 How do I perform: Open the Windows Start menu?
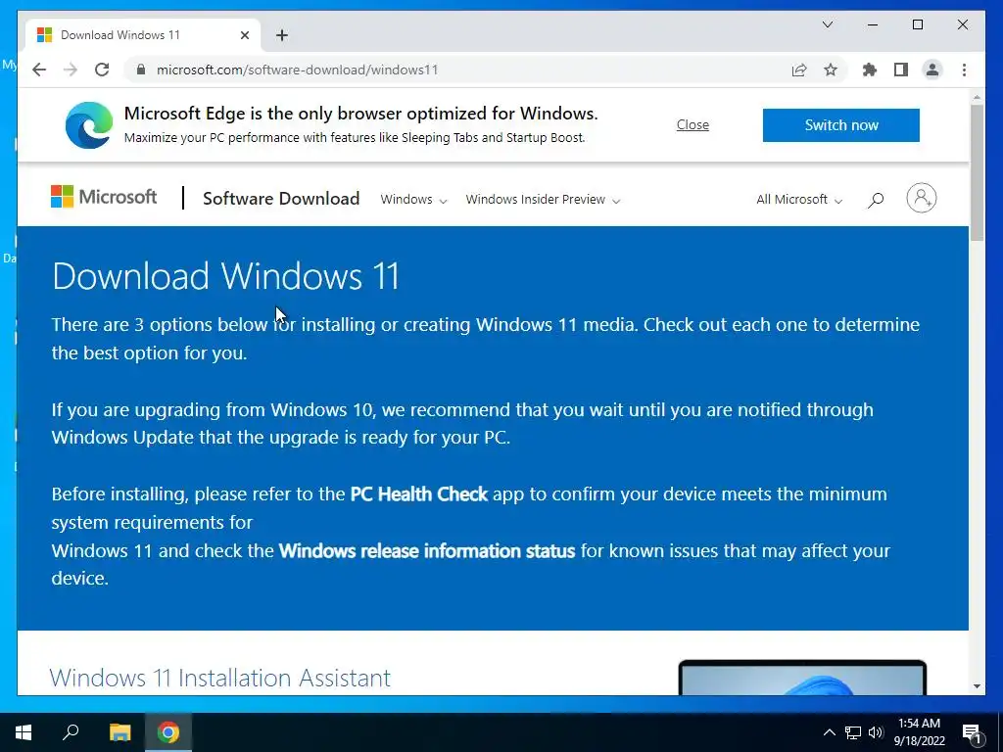coord(24,732)
